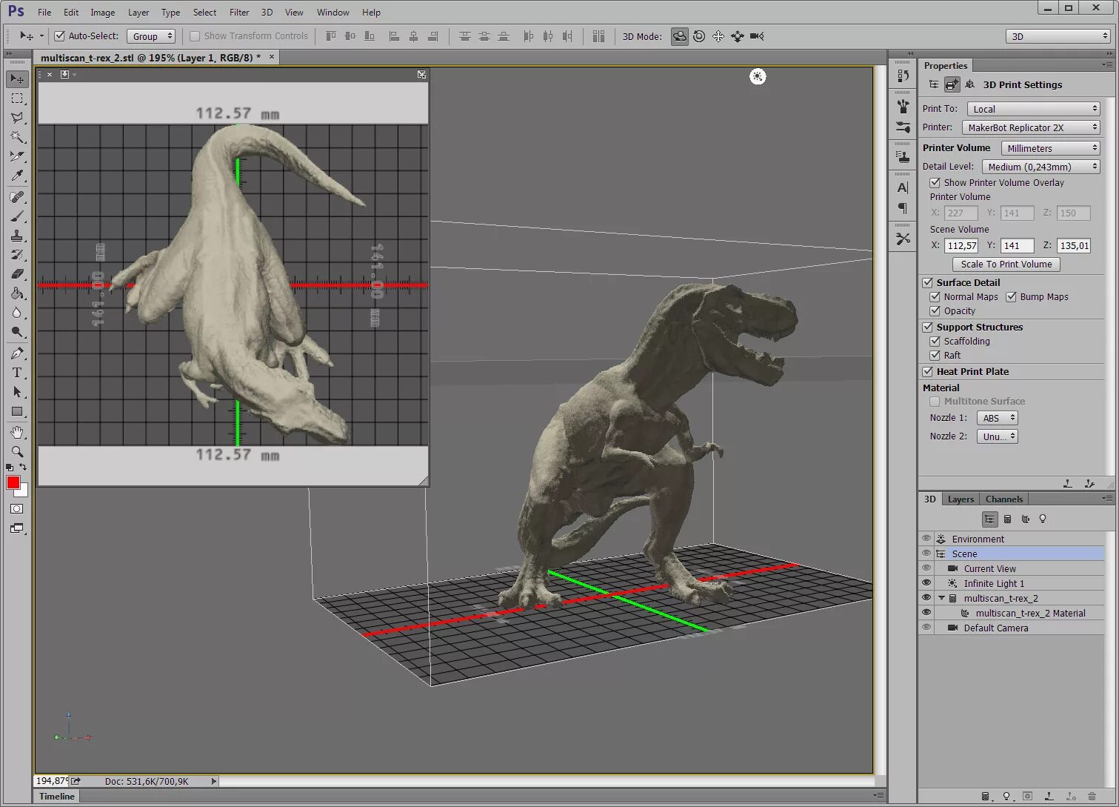
Task: Select the Zoom tool
Action: pos(17,451)
